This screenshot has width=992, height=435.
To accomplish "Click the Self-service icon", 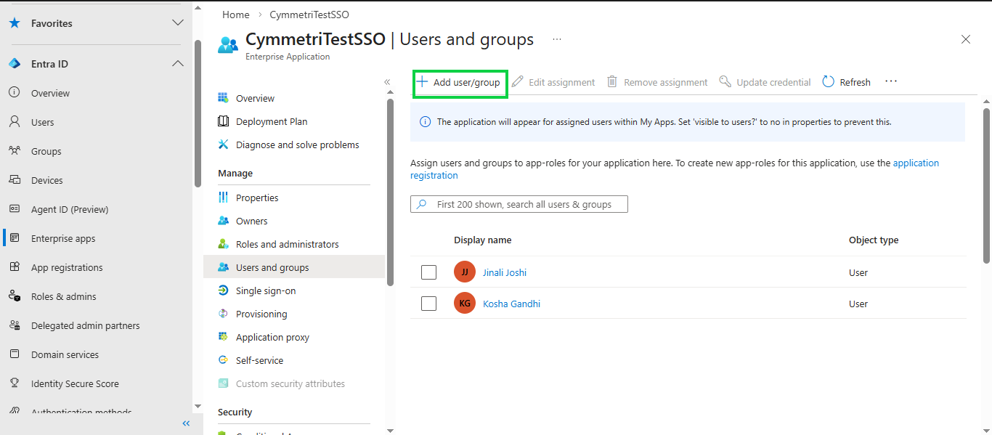I will point(223,360).
